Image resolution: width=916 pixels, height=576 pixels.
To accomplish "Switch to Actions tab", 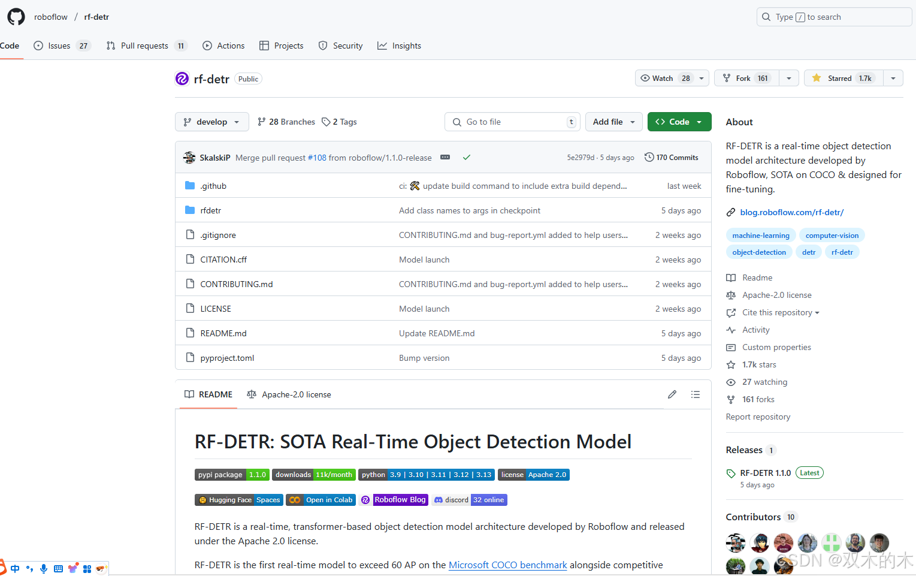I will [223, 46].
